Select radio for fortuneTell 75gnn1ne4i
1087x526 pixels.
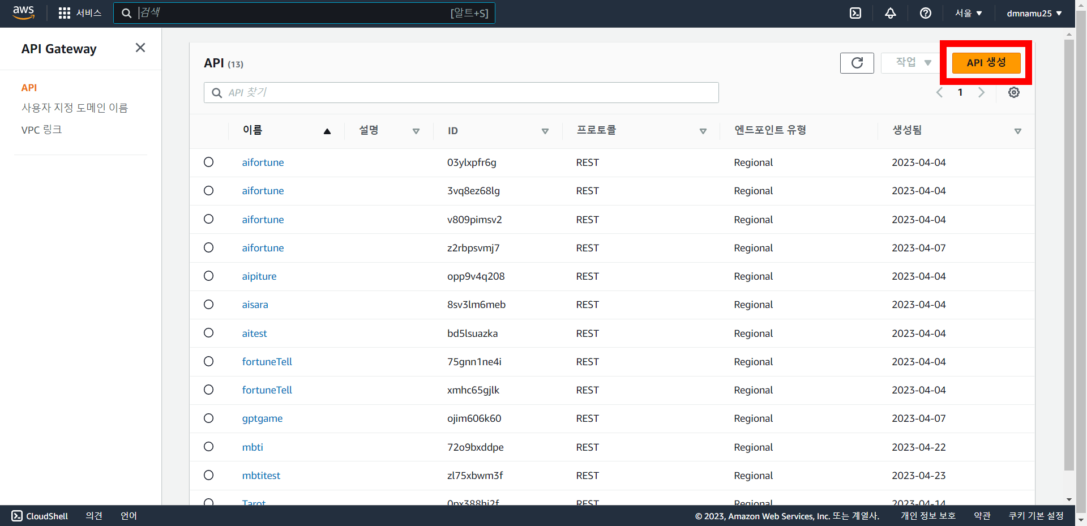pyautogui.click(x=209, y=361)
